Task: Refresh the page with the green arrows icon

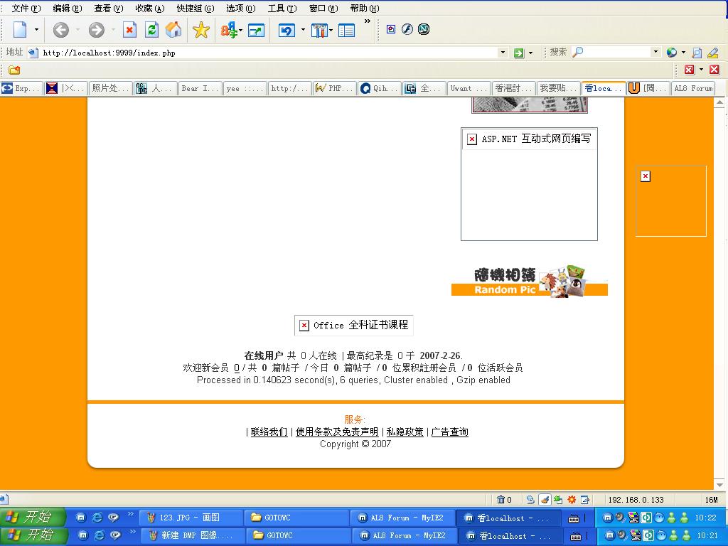Action: [152, 30]
